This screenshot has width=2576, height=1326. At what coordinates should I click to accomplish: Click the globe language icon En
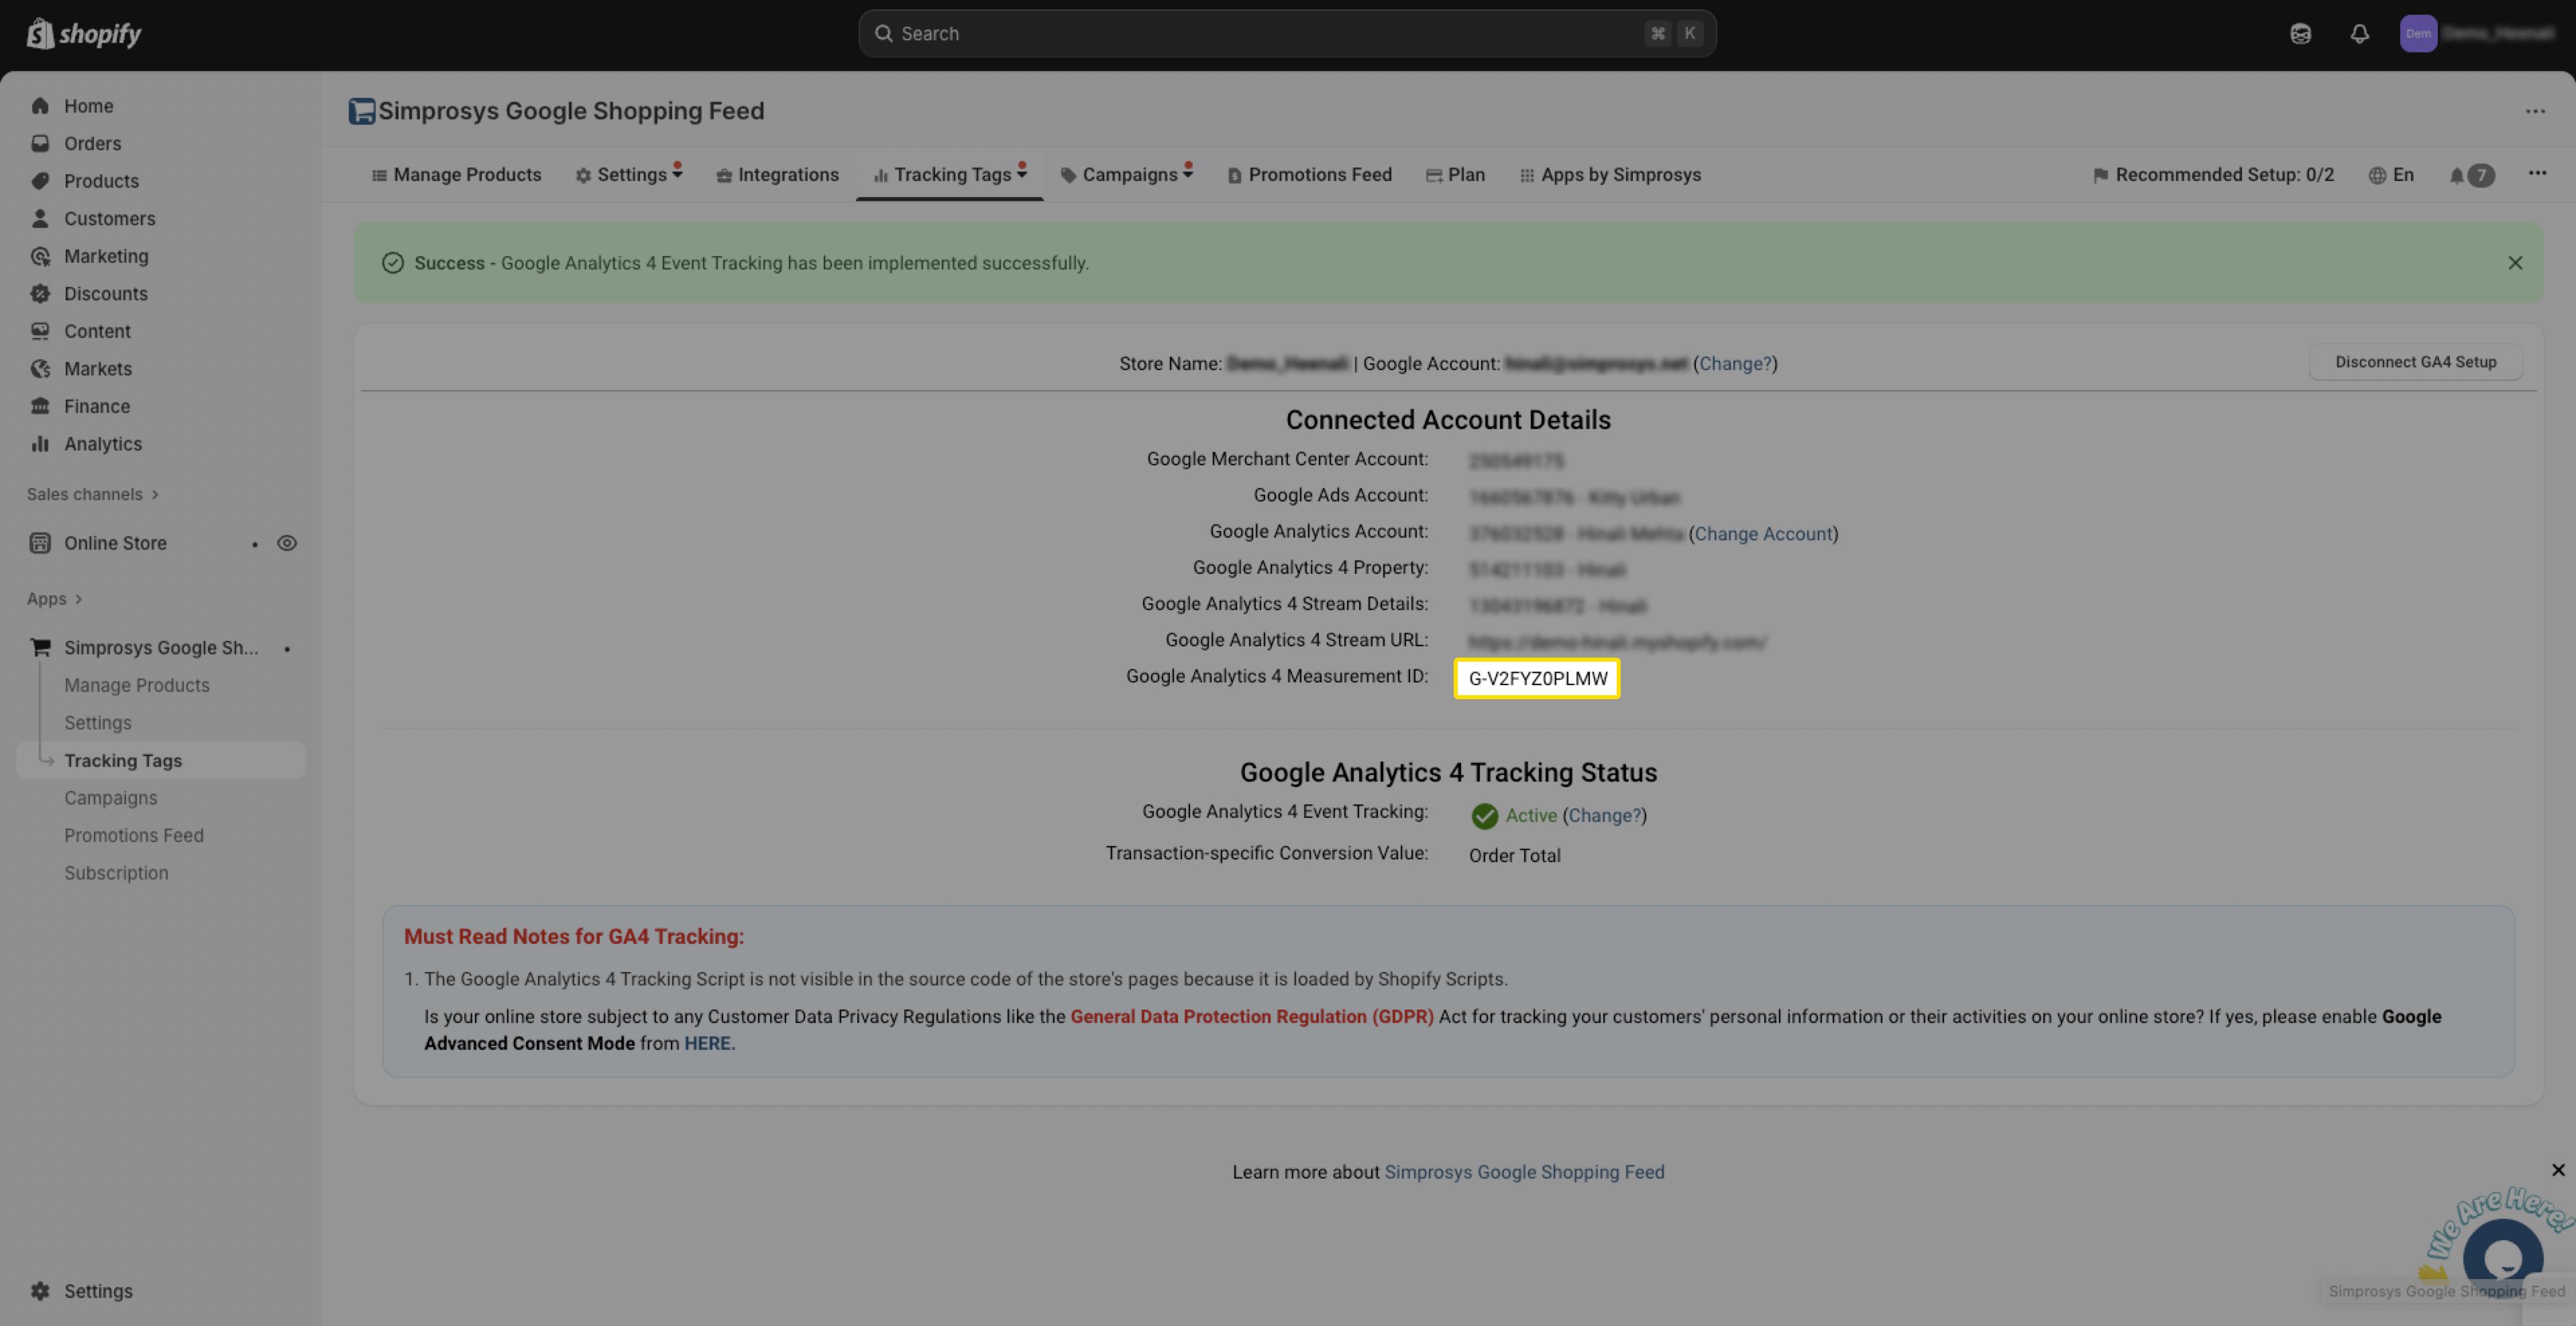pos(2391,176)
